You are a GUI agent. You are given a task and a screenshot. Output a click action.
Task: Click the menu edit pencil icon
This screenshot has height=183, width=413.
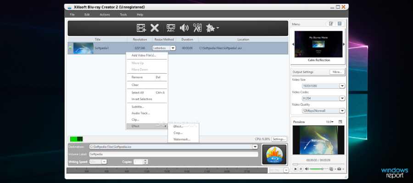tap(330, 24)
